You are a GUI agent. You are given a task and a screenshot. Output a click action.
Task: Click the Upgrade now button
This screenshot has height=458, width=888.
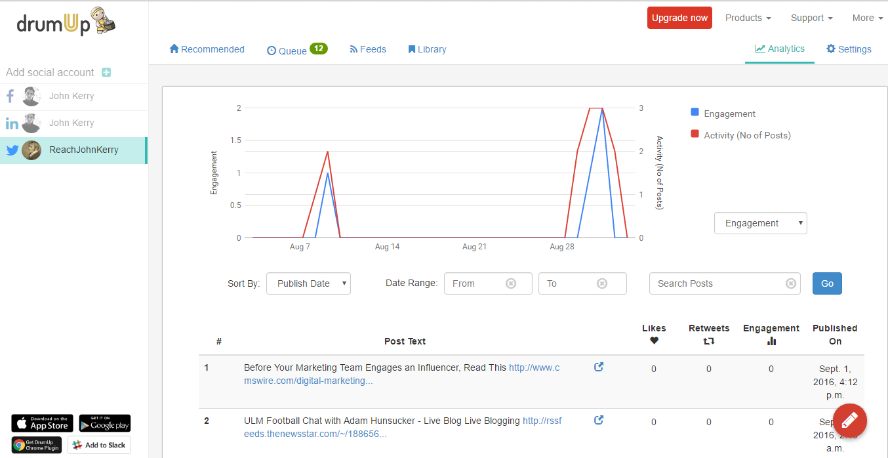point(679,18)
